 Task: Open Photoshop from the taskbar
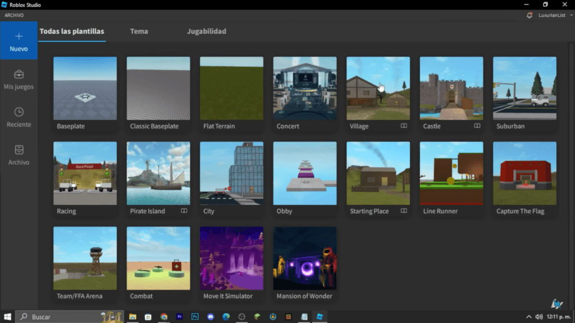point(195,317)
